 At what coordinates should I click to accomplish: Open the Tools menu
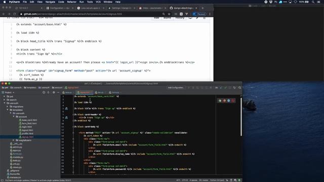90,2
